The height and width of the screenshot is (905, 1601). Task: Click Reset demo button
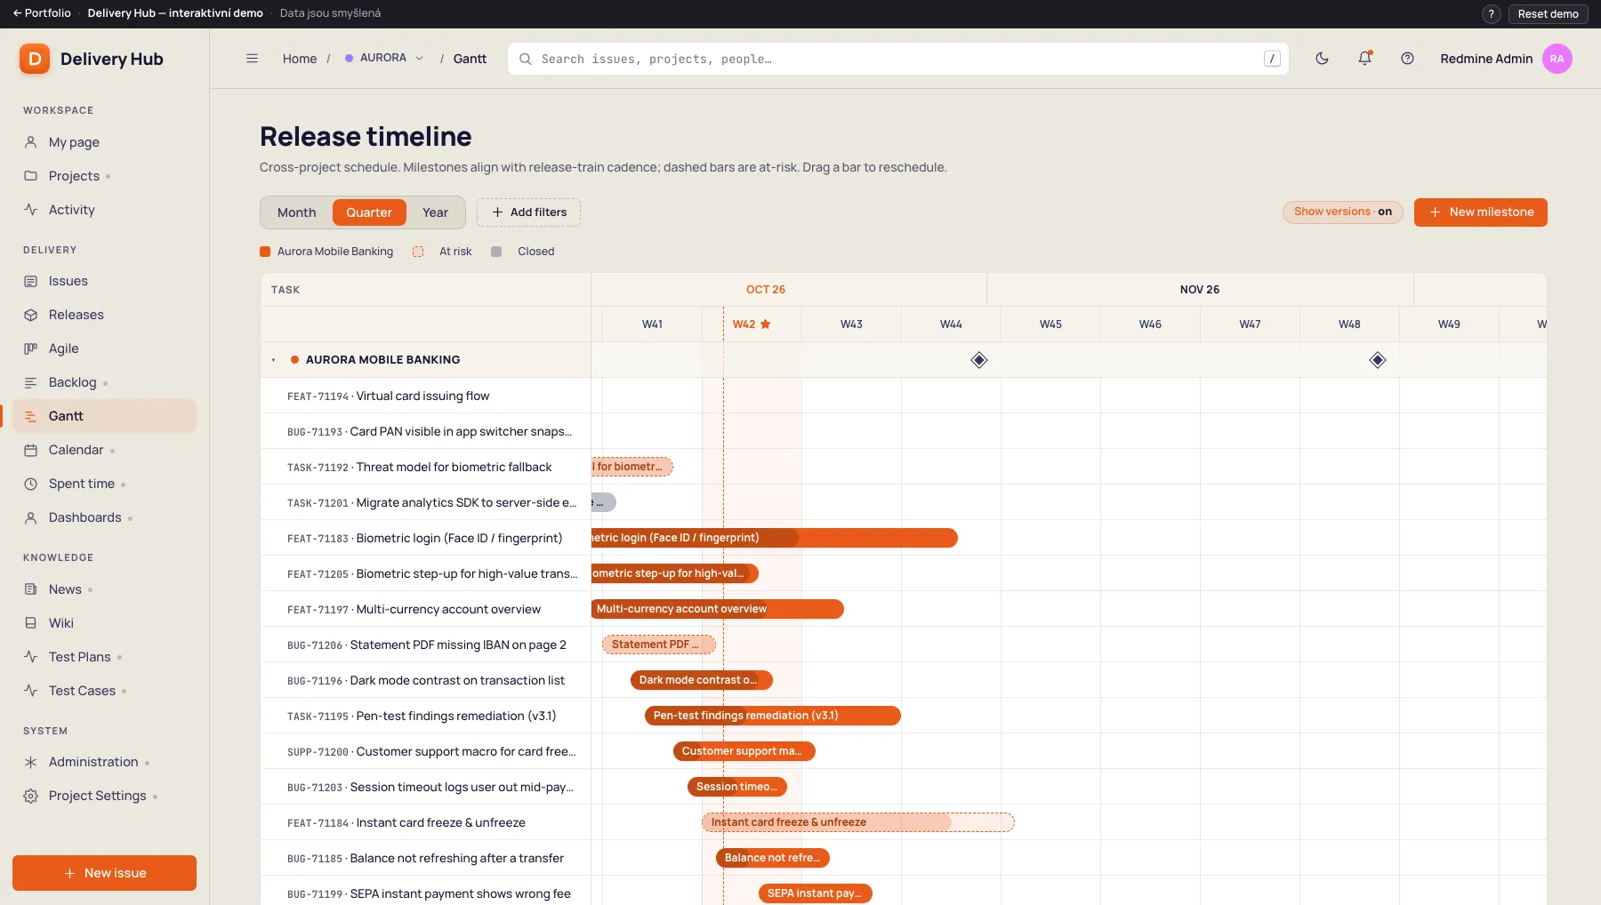pyautogui.click(x=1548, y=14)
